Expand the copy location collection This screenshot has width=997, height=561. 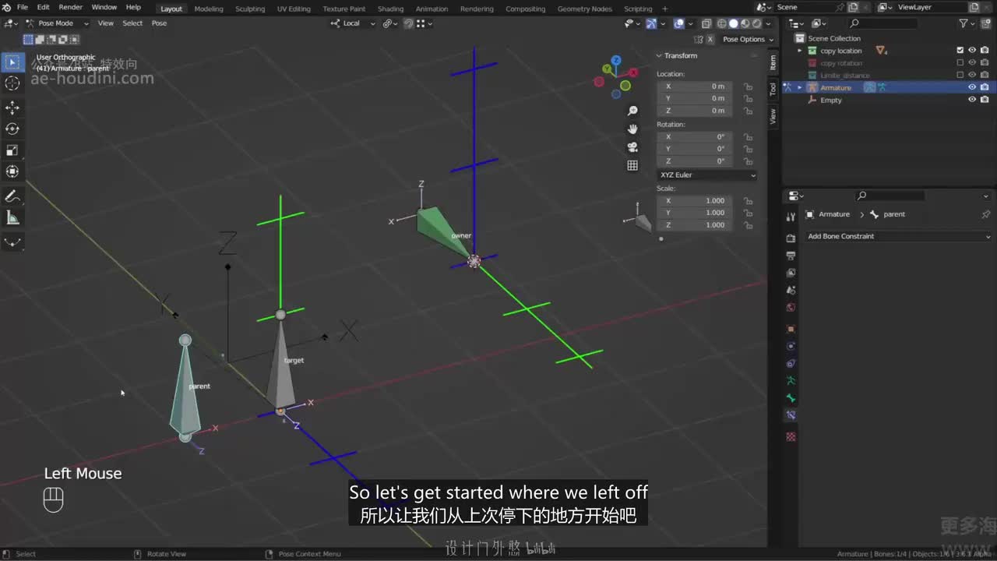point(800,51)
